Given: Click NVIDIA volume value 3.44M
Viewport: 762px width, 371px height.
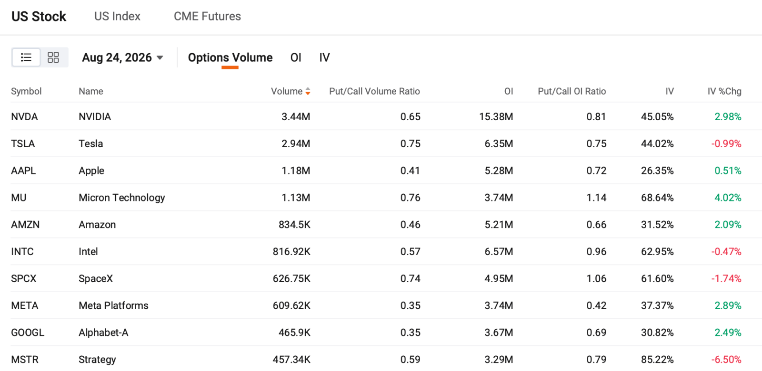Looking at the screenshot, I should pos(296,117).
